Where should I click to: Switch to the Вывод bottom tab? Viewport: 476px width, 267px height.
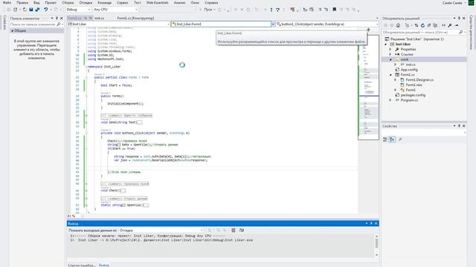tap(104, 265)
